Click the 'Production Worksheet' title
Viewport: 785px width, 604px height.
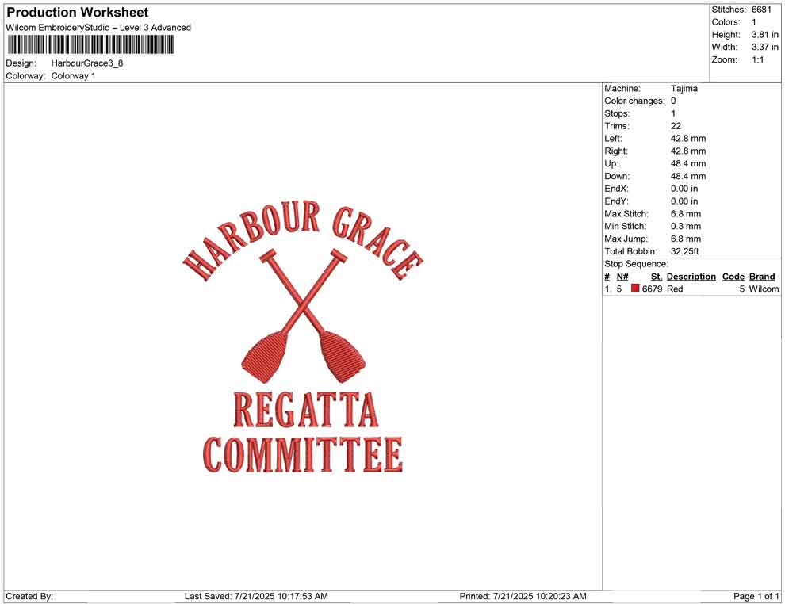tap(77, 13)
